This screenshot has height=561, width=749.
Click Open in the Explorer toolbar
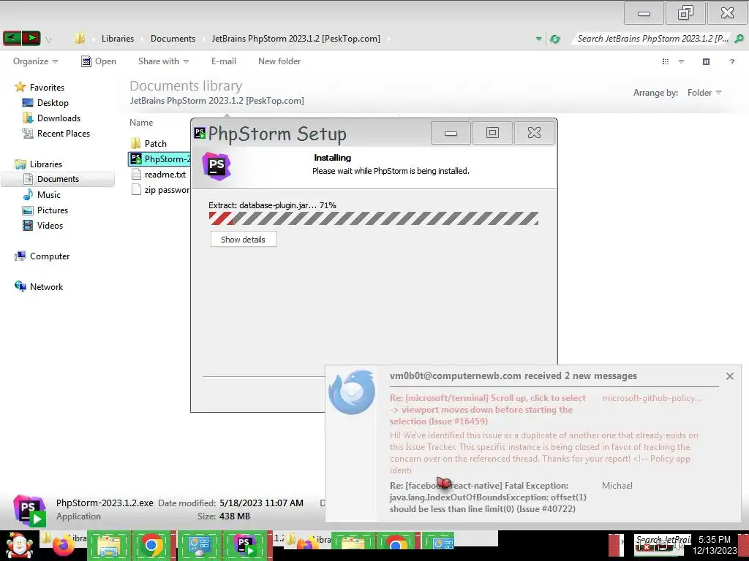(x=99, y=61)
